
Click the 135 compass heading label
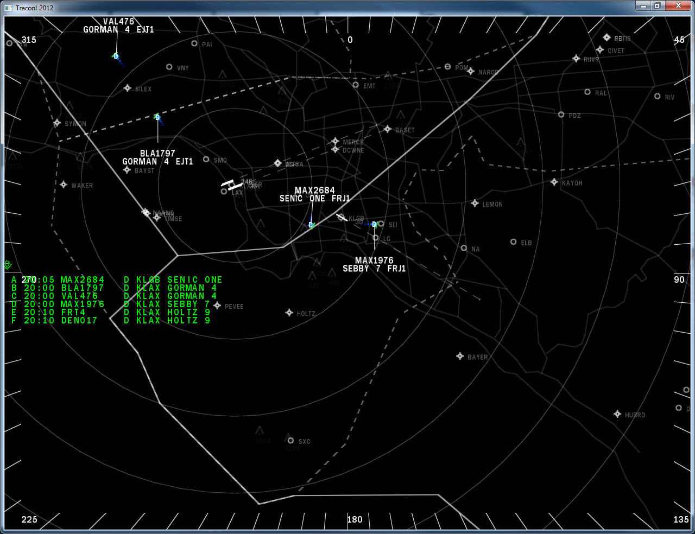[x=681, y=519]
